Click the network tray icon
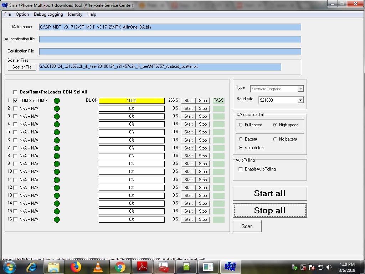This screenshot has height=274, width=365. 320,267
